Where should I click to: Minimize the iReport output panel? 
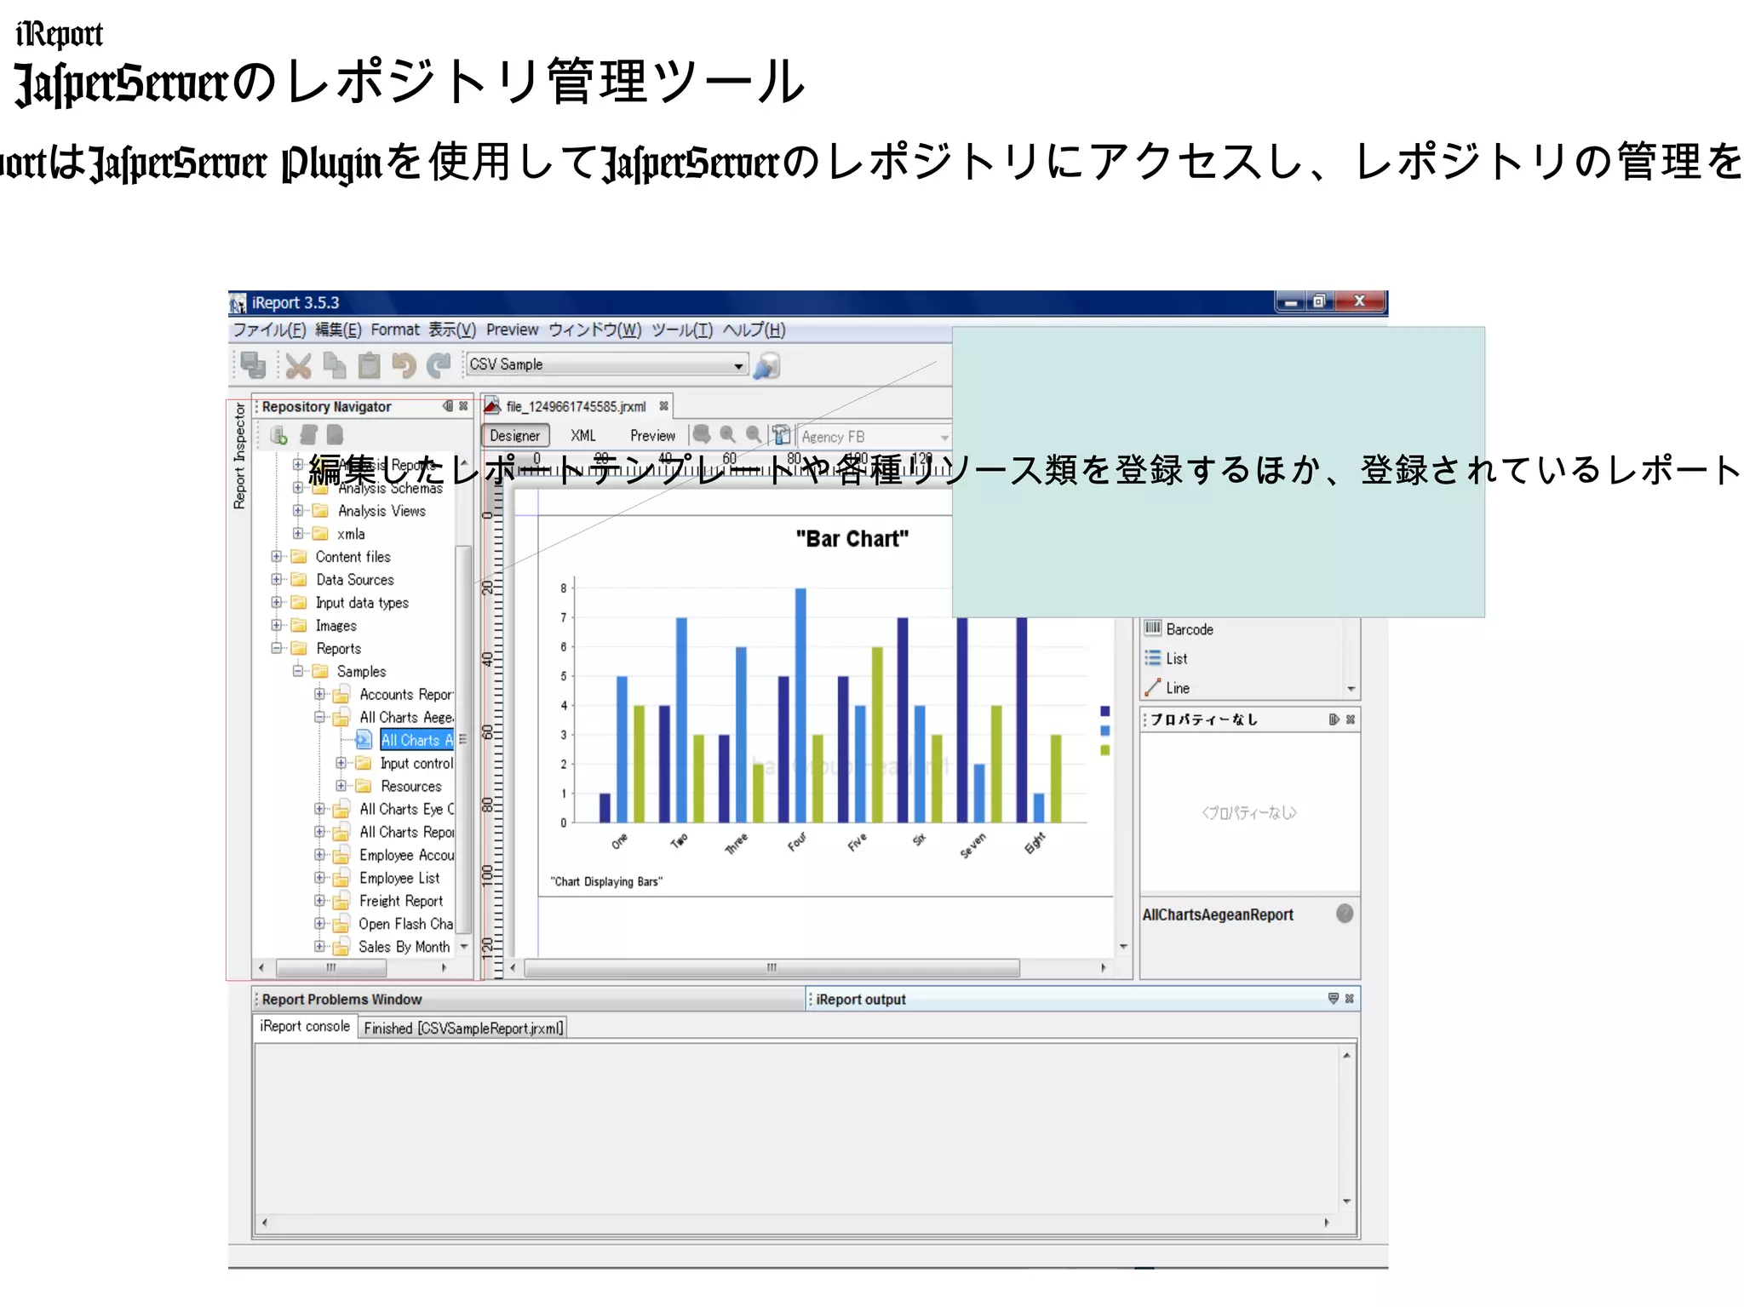[1334, 998]
